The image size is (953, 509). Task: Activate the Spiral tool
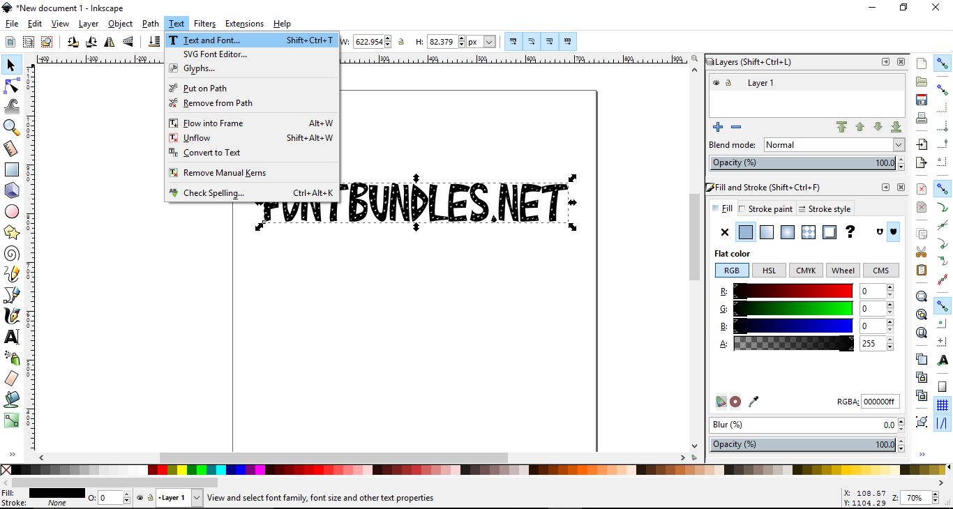tap(11, 253)
